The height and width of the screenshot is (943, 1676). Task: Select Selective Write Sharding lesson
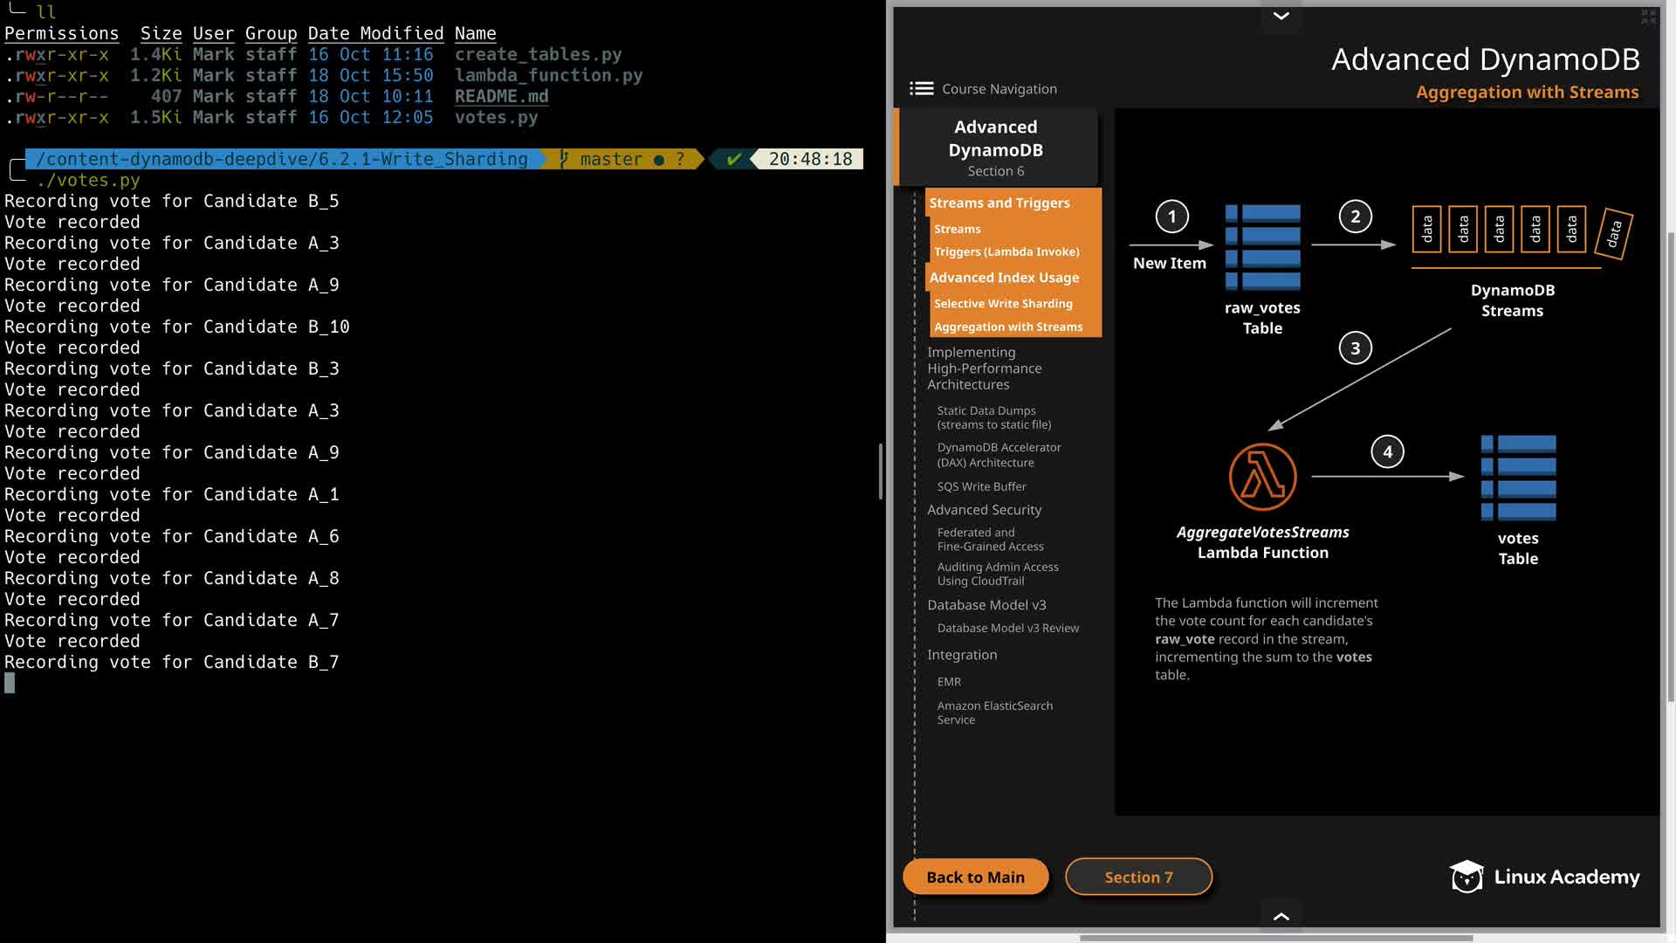click(1003, 304)
